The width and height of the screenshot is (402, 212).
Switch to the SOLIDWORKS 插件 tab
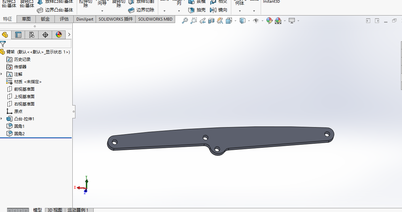pos(116,19)
